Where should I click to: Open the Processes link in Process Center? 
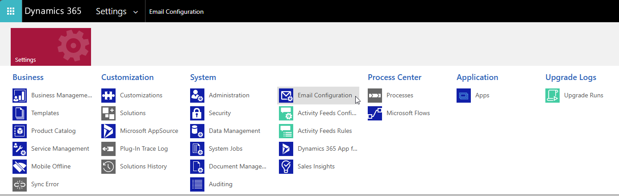pos(400,95)
